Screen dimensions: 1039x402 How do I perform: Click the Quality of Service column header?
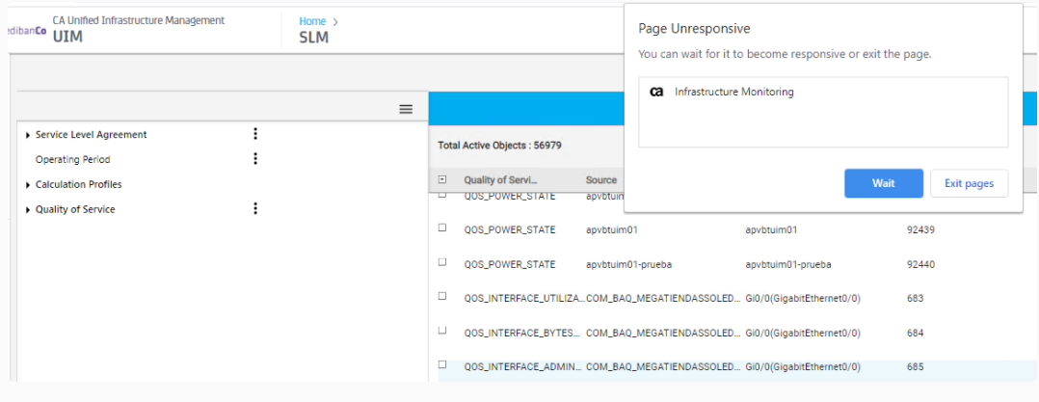(501, 179)
